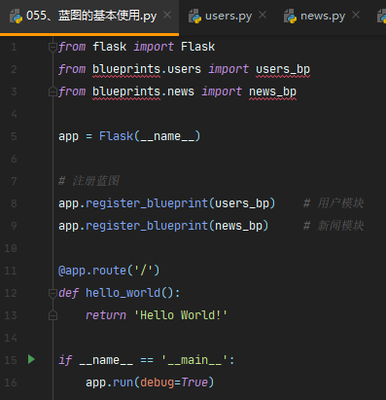Click the underlined 'users_bp' import name on line 2
386x400 pixels.
click(x=283, y=69)
